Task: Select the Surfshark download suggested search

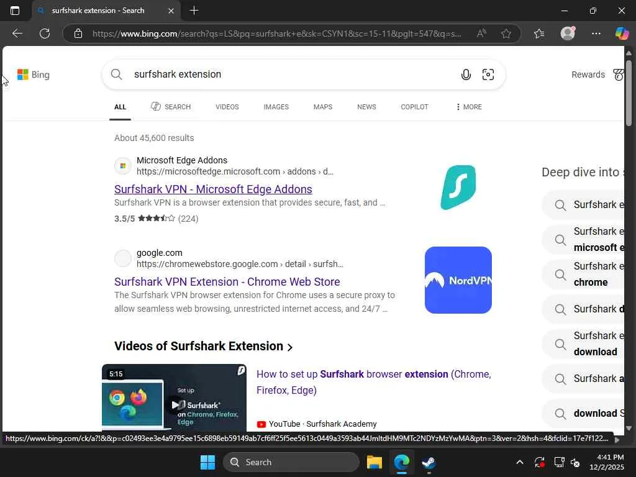Action: (x=583, y=344)
